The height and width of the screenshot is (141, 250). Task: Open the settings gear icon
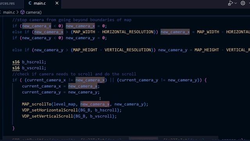coord(243,3)
